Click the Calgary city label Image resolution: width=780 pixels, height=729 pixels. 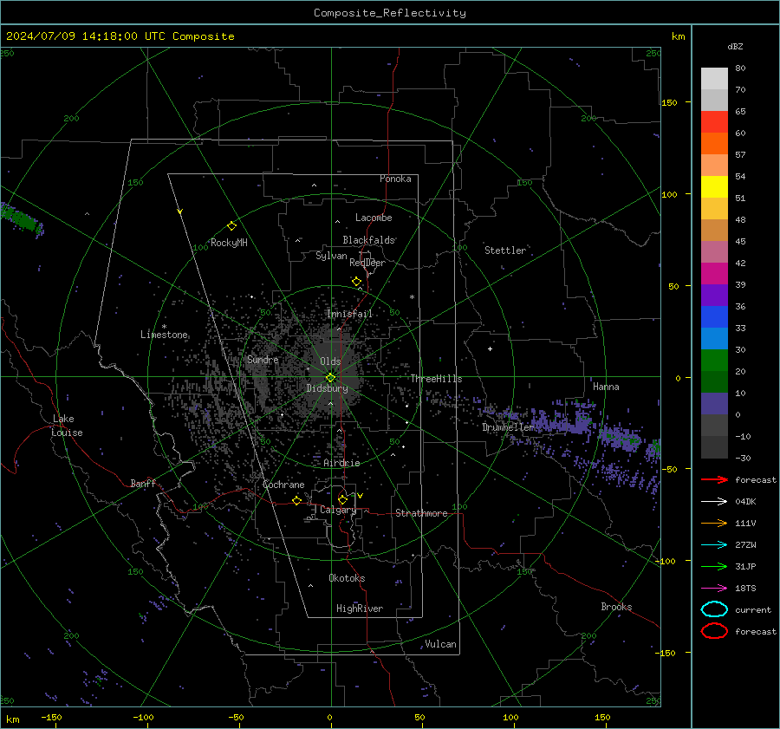338,510
